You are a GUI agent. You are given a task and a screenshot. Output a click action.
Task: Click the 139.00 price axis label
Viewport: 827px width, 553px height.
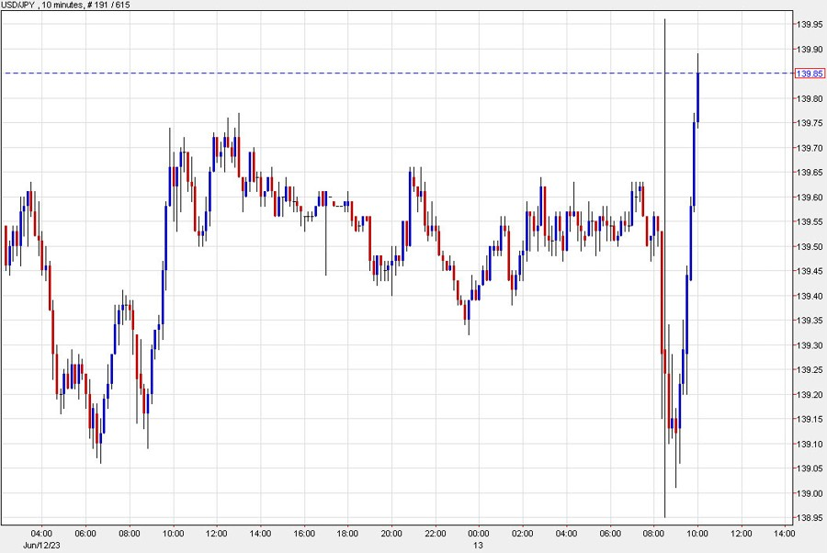pos(809,494)
